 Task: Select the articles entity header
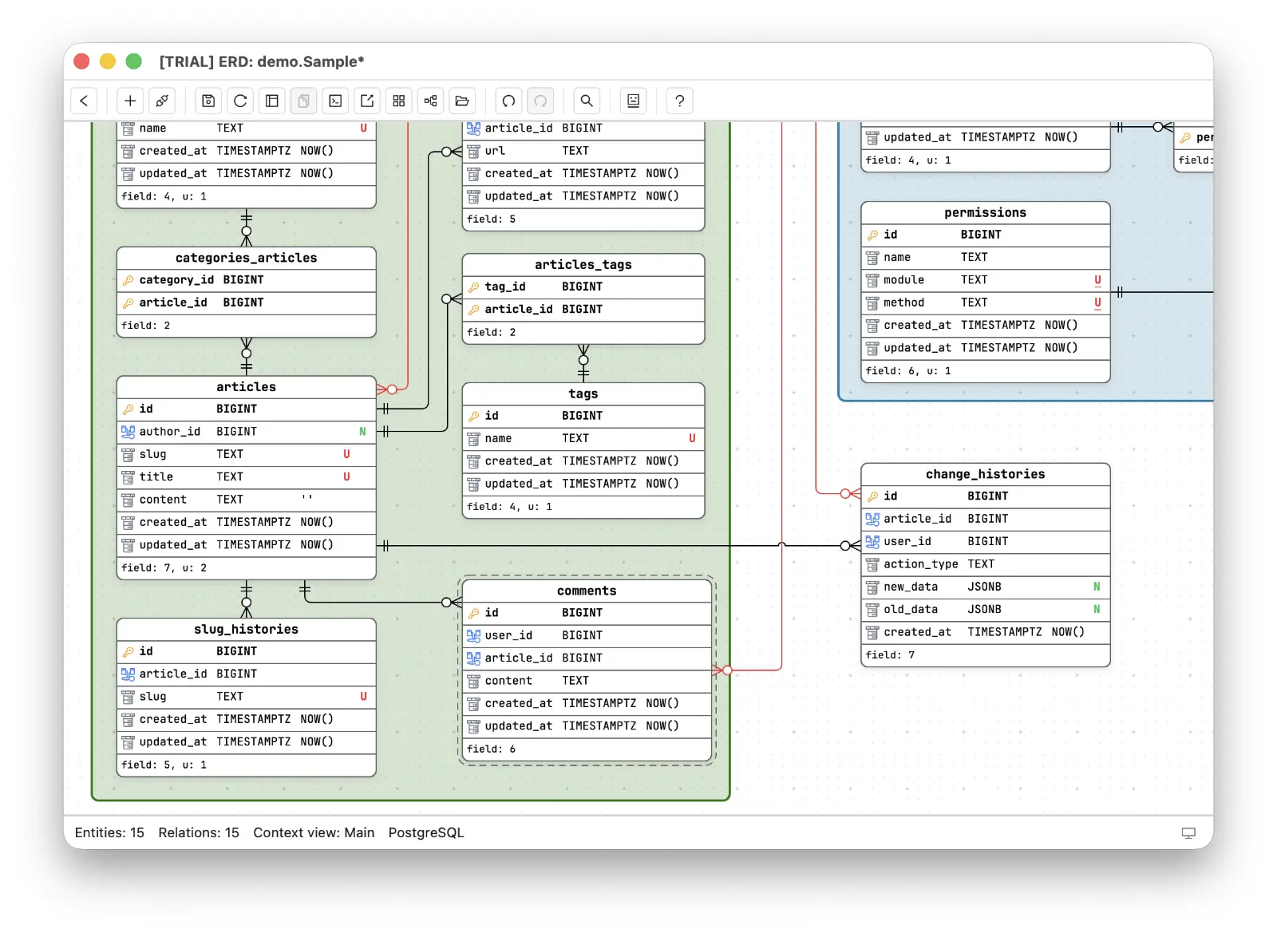(246, 387)
